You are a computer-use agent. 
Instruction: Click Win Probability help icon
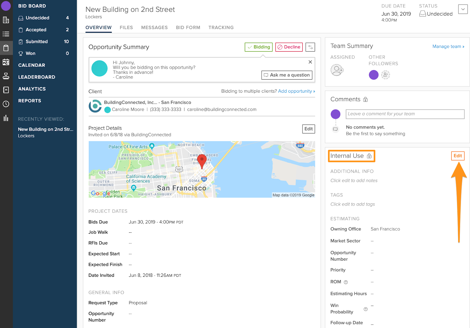pos(365,309)
